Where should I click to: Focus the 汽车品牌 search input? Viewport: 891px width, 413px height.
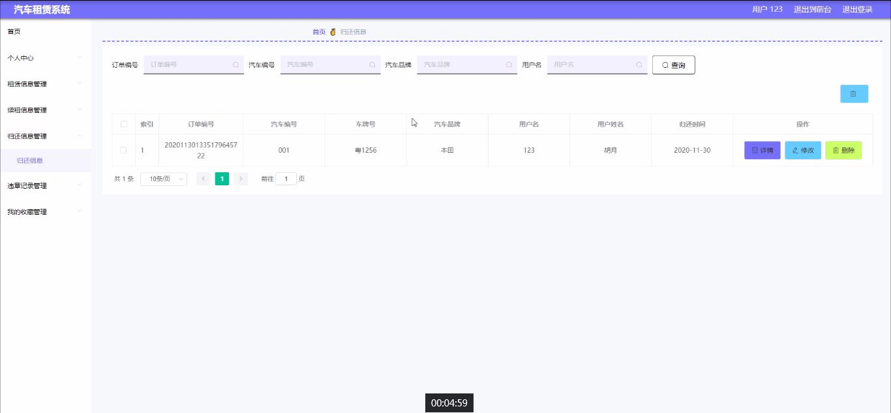(467, 65)
